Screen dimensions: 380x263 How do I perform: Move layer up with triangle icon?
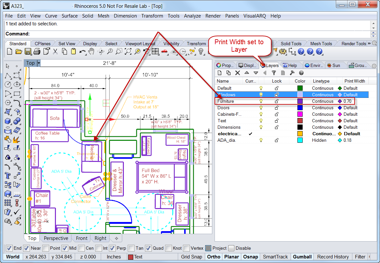pos(247,72)
